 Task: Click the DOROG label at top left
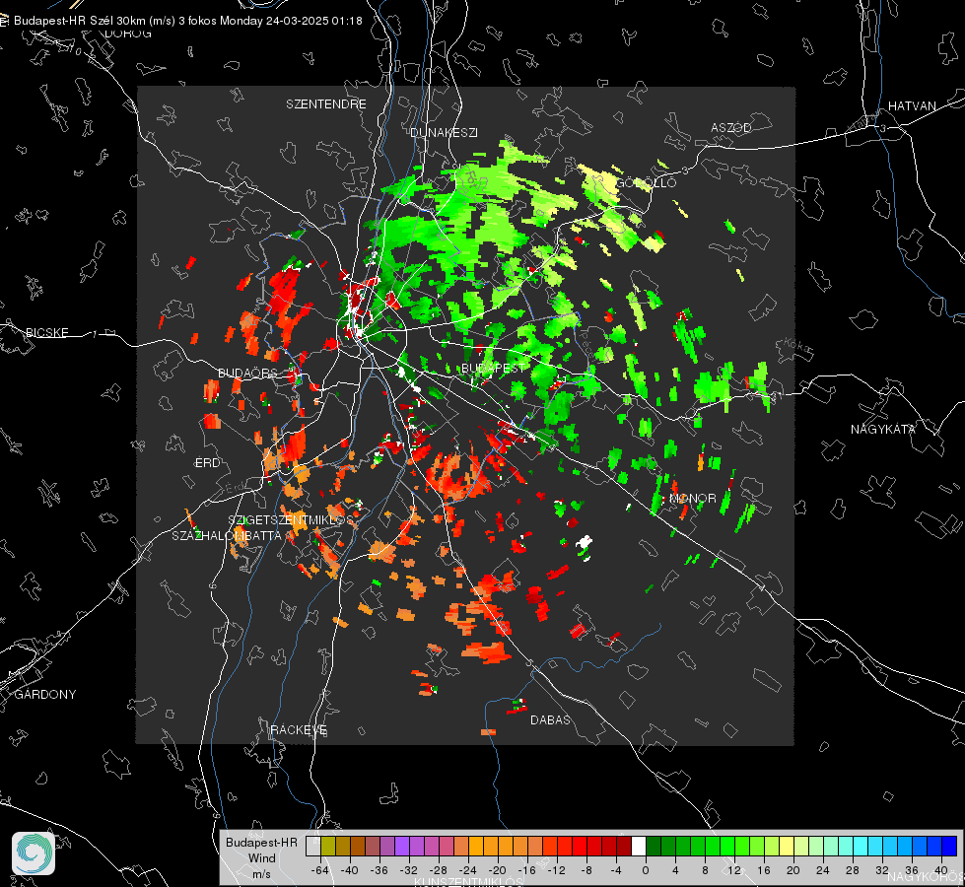tap(128, 34)
